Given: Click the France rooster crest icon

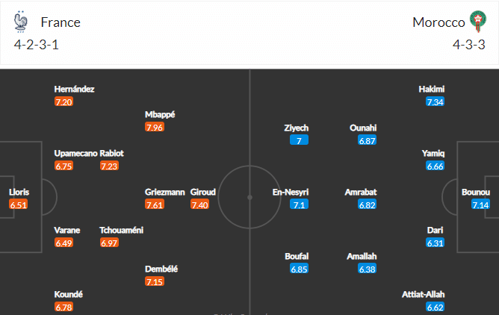Looking at the screenshot, I should click(21, 22).
